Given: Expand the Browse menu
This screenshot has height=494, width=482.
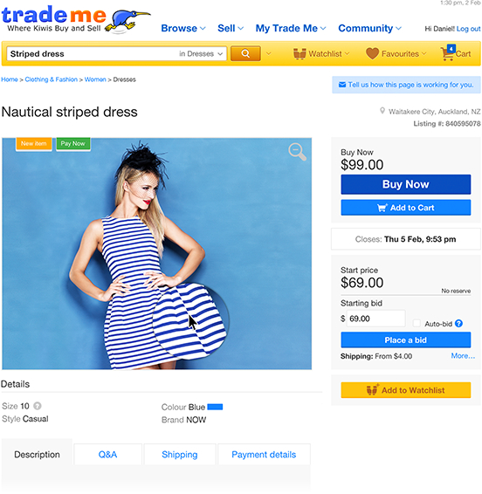Looking at the screenshot, I should pyautogui.click(x=183, y=28).
